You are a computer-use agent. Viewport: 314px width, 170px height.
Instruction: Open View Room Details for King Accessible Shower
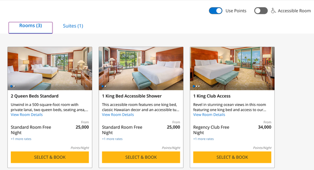point(118,115)
